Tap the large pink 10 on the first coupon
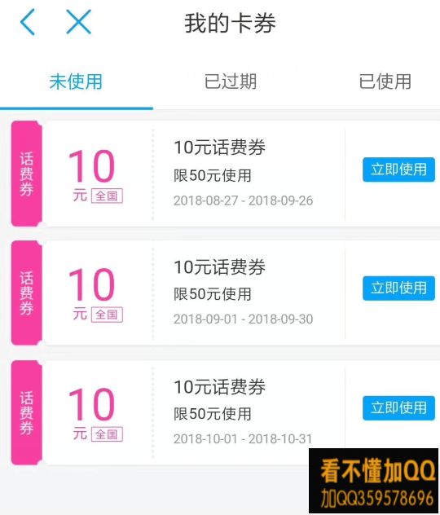Screen dimensions: 440x515 91,166
